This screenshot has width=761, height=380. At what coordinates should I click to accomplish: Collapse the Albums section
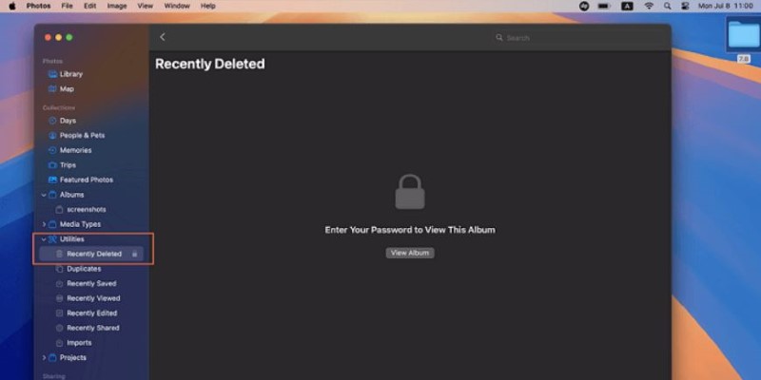click(x=44, y=195)
